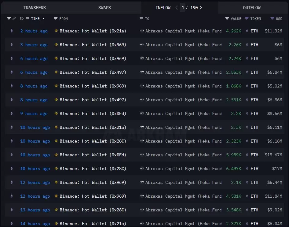Click the USD amount $15.67M
Image resolution: width=289 pixels, height=227 pixels.
pyautogui.click(x=273, y=155)
